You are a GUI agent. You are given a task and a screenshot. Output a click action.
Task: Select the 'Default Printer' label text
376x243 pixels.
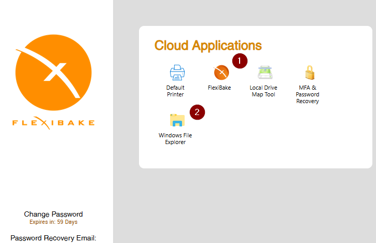[x=175, y=91]
